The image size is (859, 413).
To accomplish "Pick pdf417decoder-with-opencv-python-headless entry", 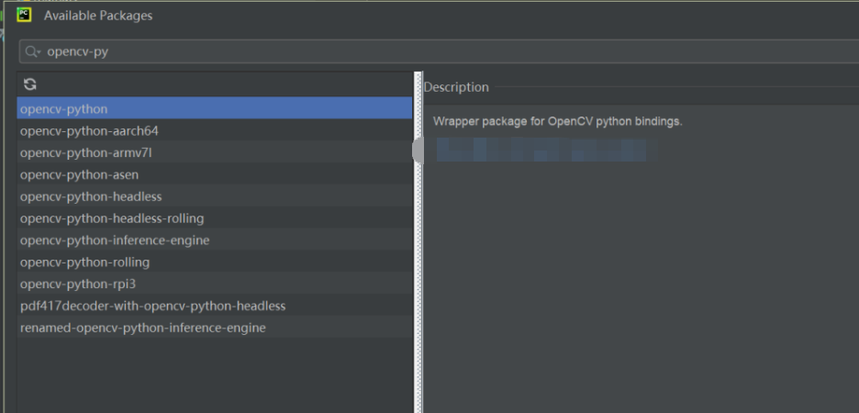I will tap(152, 306).
